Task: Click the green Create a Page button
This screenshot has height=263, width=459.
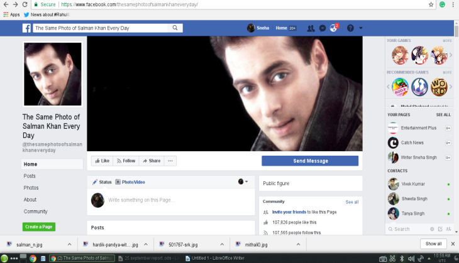Action: click(39, 227)
